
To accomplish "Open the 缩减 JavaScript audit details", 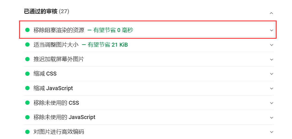I will coord(53,88).
